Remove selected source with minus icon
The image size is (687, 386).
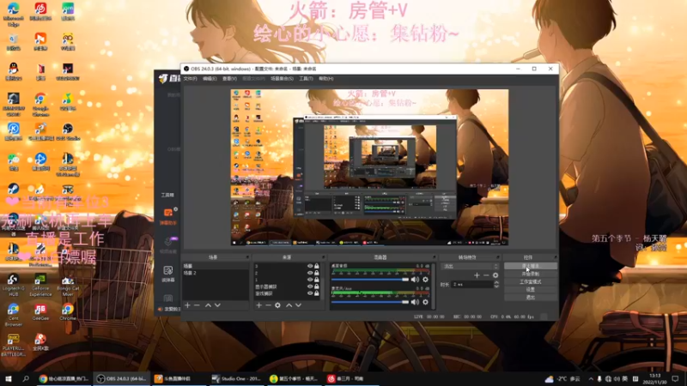(268, 305)
